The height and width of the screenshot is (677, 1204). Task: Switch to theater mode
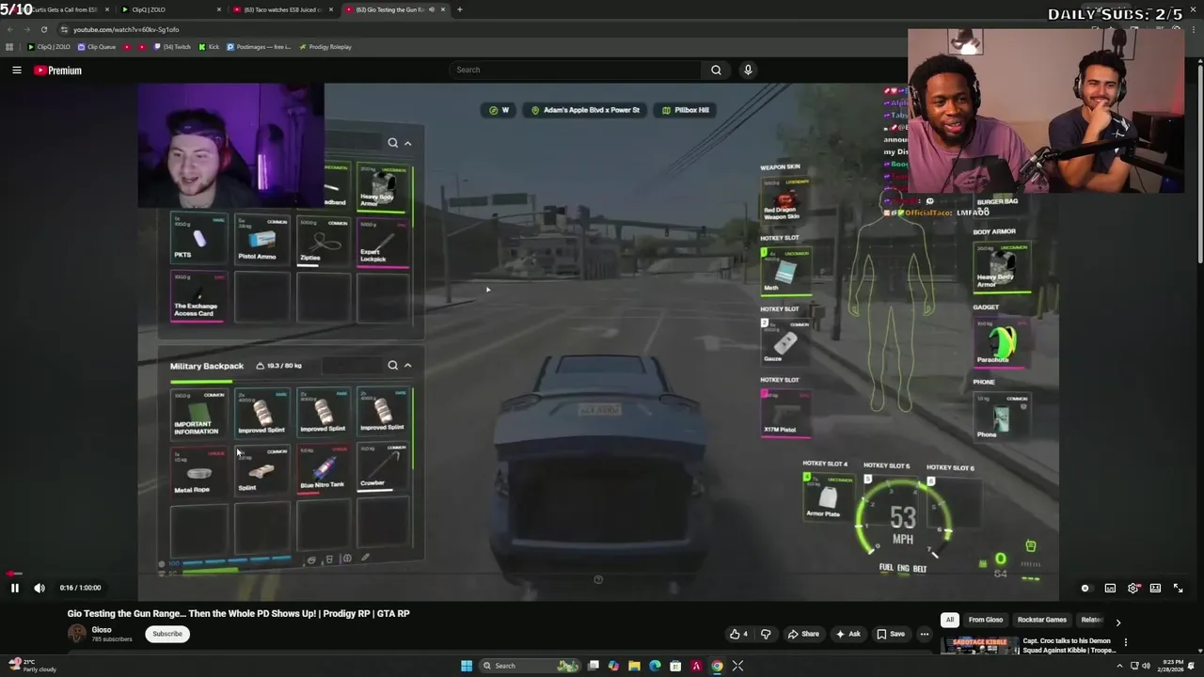tap(1155, 588)
